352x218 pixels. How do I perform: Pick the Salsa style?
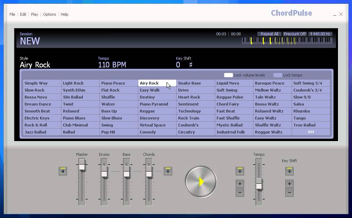click(311, 104)
